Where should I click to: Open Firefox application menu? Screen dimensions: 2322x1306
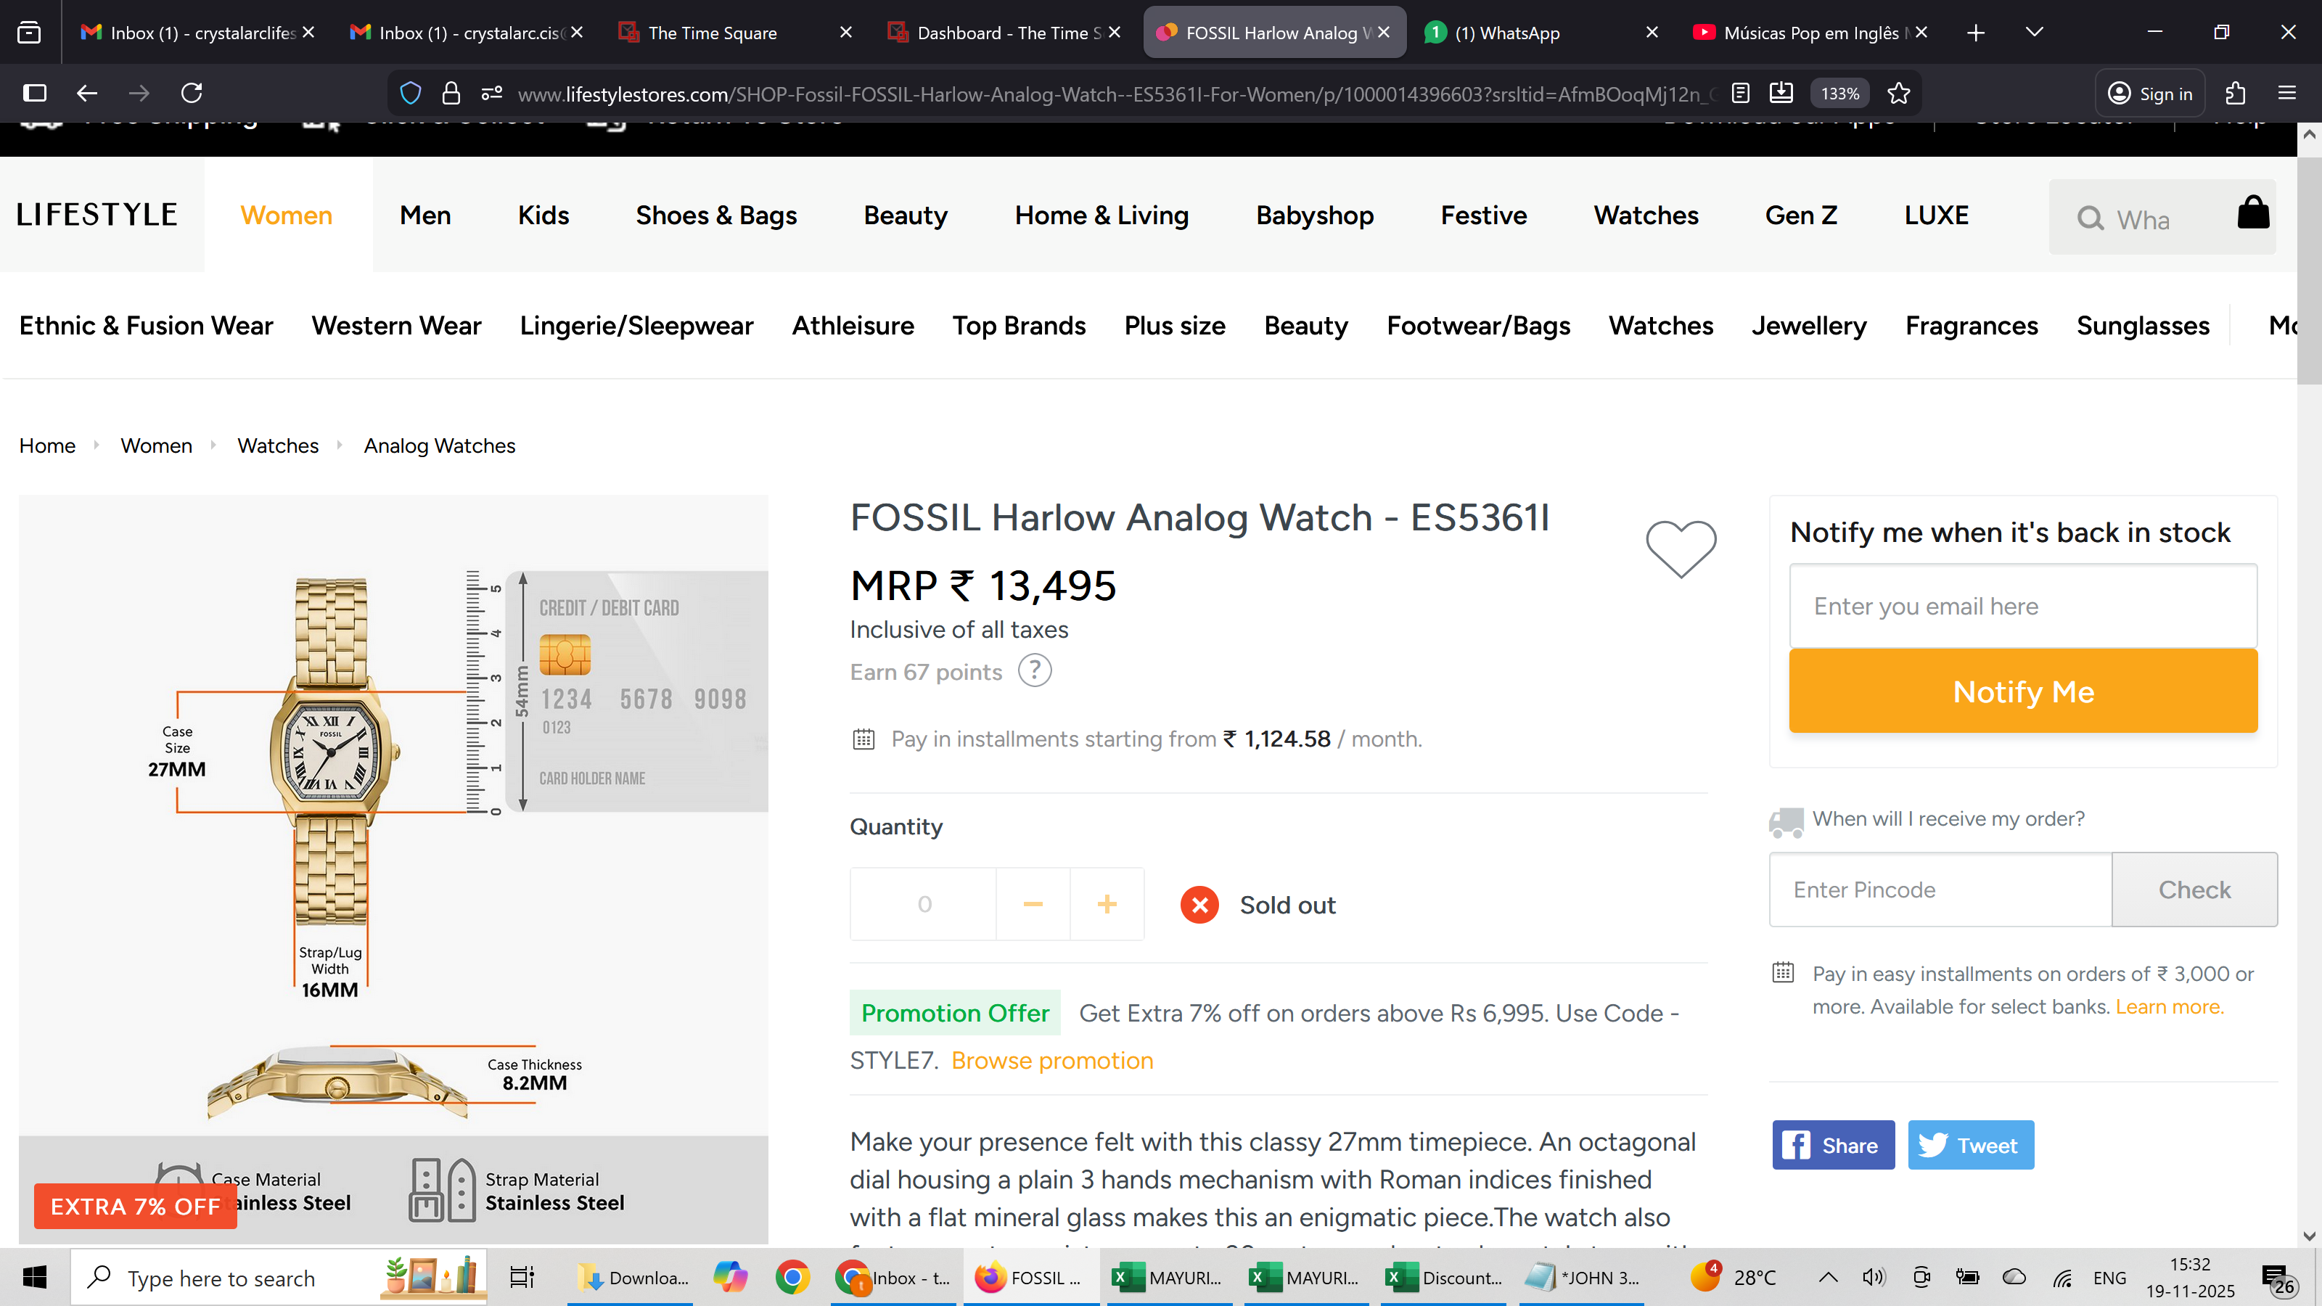[x=2287, y=93]
